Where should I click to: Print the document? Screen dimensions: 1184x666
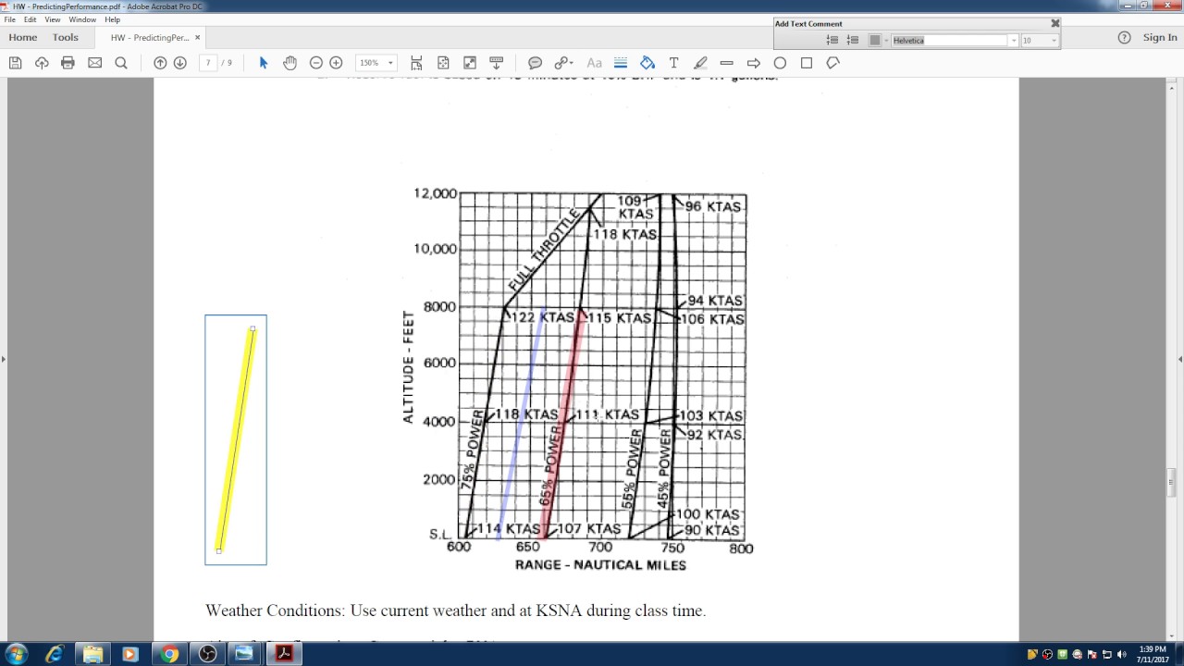click(x=68, y=63)
